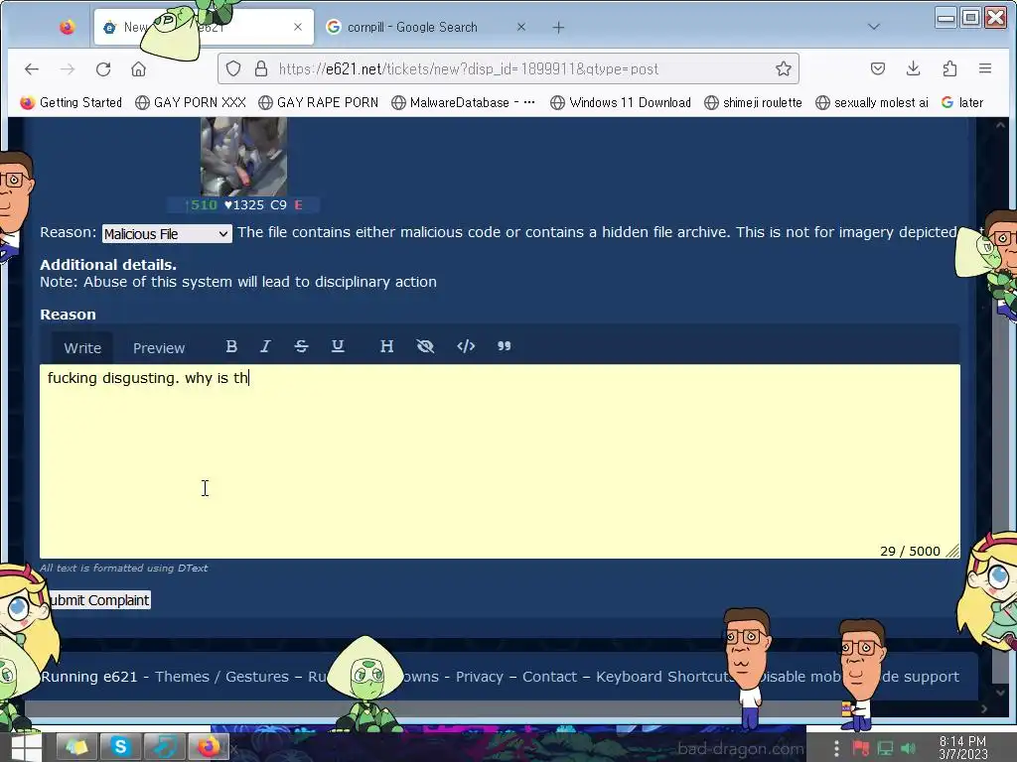Screen dimensions: 1017x762
Task: Open the reported post thumbnail
Action: tap(244, 156)
